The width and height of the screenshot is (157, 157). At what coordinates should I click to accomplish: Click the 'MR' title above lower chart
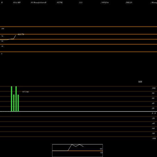point(140,82)
